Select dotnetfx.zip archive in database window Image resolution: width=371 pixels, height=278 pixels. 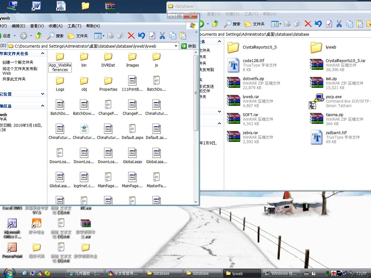click(254, 83)
